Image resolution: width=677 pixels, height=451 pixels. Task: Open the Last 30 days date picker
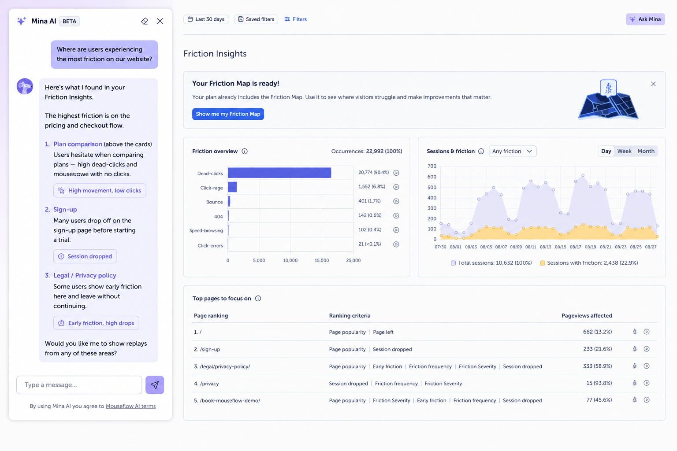tap(206, 19)
